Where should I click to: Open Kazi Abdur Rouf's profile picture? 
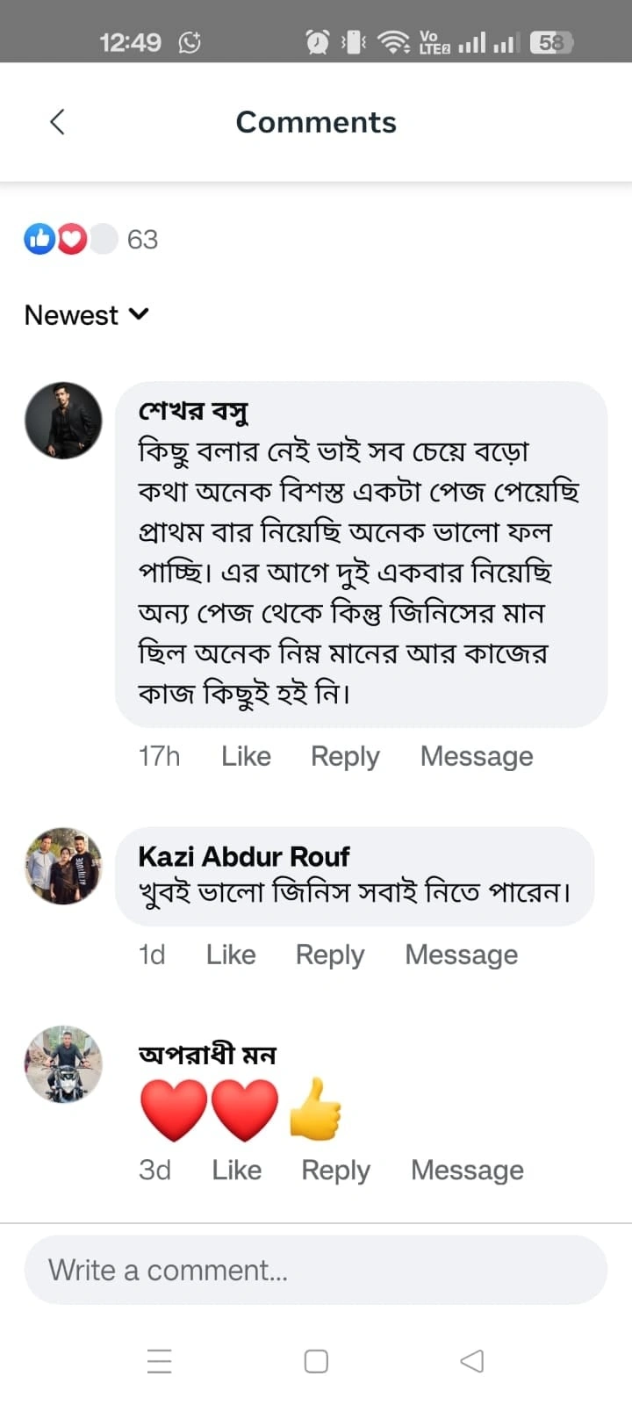63,866
